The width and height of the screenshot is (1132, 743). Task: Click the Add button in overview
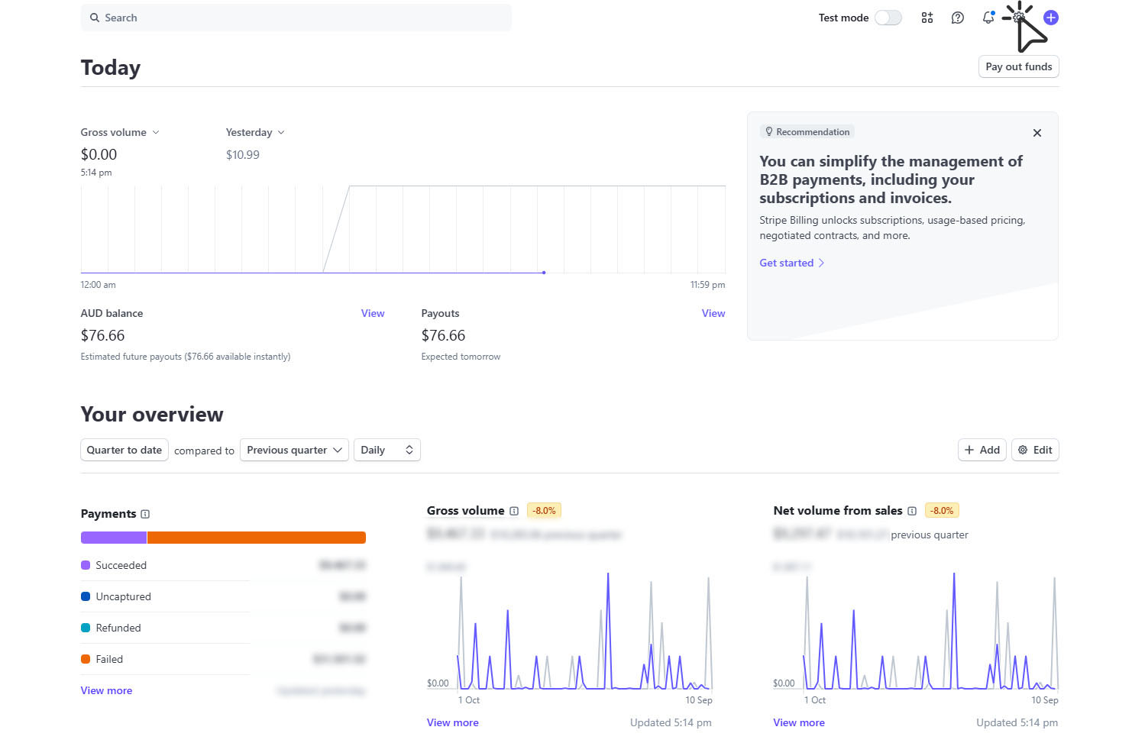click(x=982, y=450)
